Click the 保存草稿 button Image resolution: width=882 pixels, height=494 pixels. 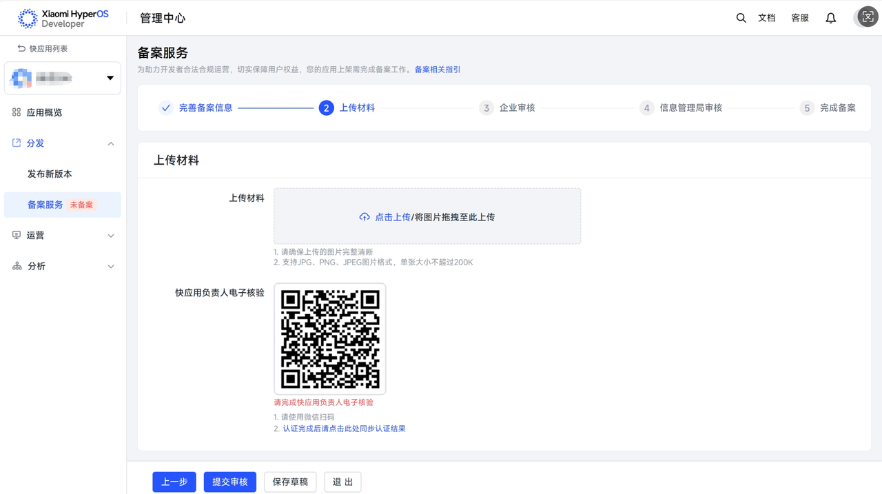(290, 482)
